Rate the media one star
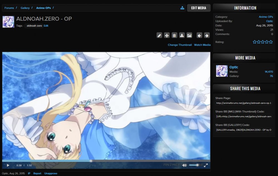 (x=255, y=42)
